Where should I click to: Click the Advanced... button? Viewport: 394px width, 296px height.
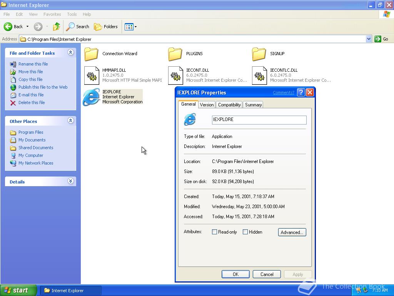pos(292,232)
